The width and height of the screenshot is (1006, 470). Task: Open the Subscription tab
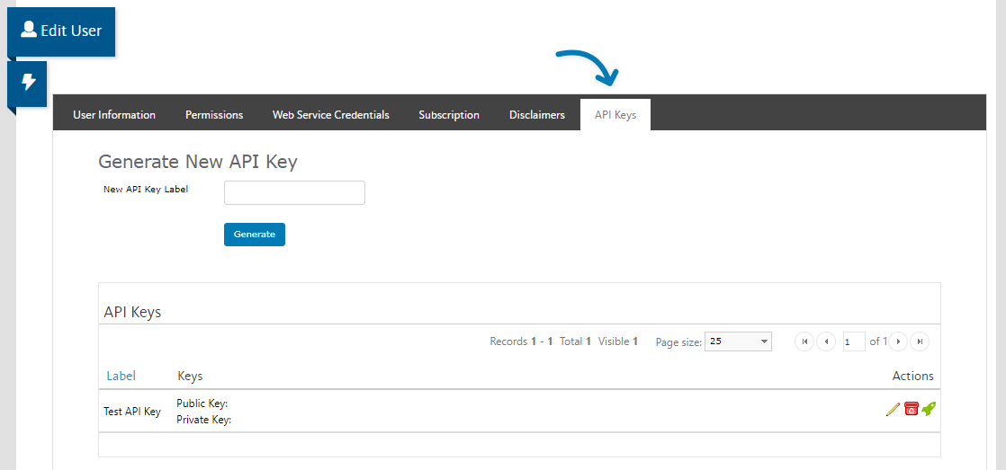click(449, 115)
